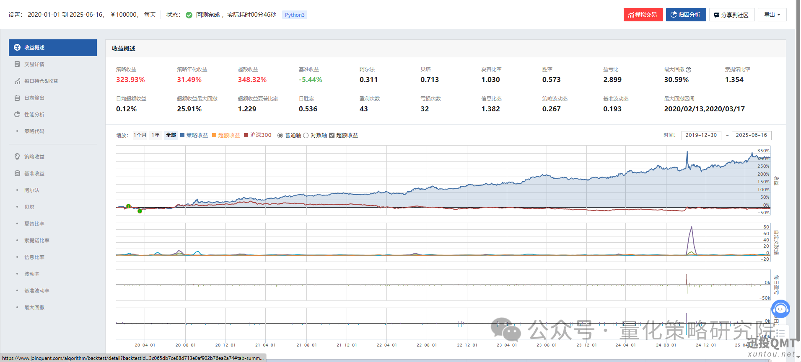Click the 胜率 value 0.573
This screenshot has height=362, width=801.
coord(551,80)
